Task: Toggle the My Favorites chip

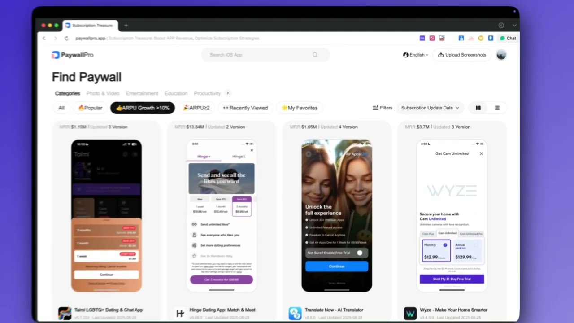Action: point(299,108)
